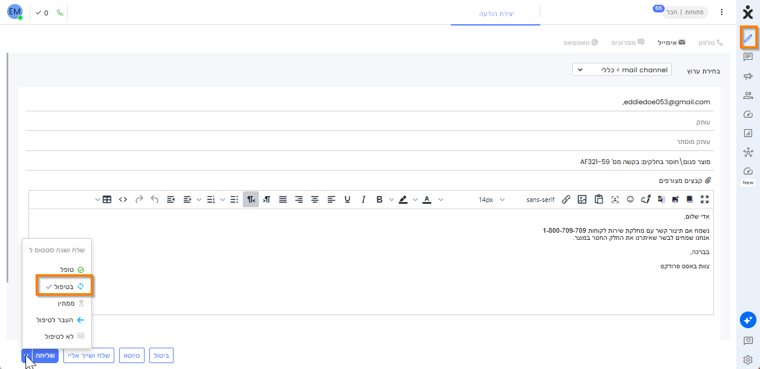The width and height of the screenshot is (760, 369).
Task: Click the text color A icon
Action: [x=427, y=200]
